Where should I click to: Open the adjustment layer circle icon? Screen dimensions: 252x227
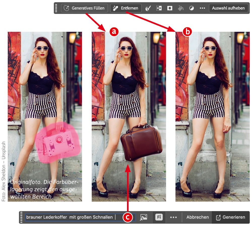tap(192, 8)
